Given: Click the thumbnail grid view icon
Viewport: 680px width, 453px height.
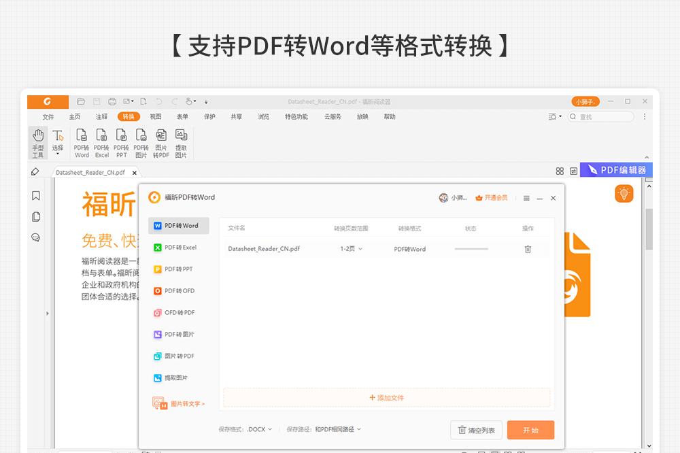Looking at the screenshot, I should click(x=560, y=171).
